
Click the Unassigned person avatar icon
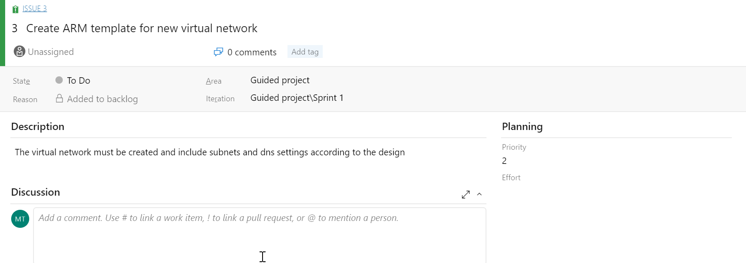click(x=19, y=51)
